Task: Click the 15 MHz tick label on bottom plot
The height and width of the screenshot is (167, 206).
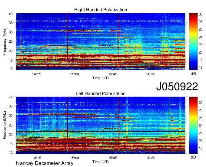Action: coord(11,144)
